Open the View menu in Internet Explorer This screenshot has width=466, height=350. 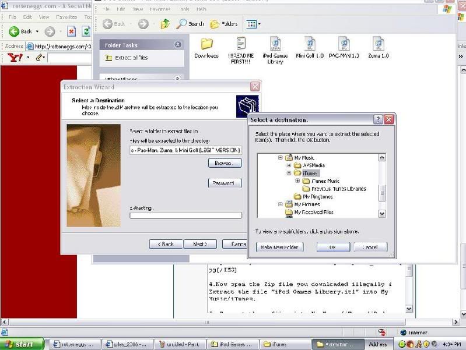[44, 17]
